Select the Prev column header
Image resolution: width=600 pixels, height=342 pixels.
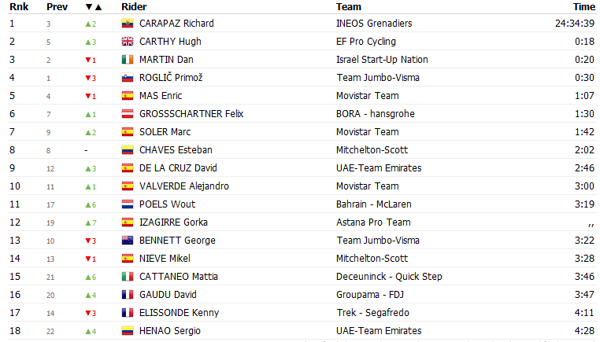coord(57,7)
